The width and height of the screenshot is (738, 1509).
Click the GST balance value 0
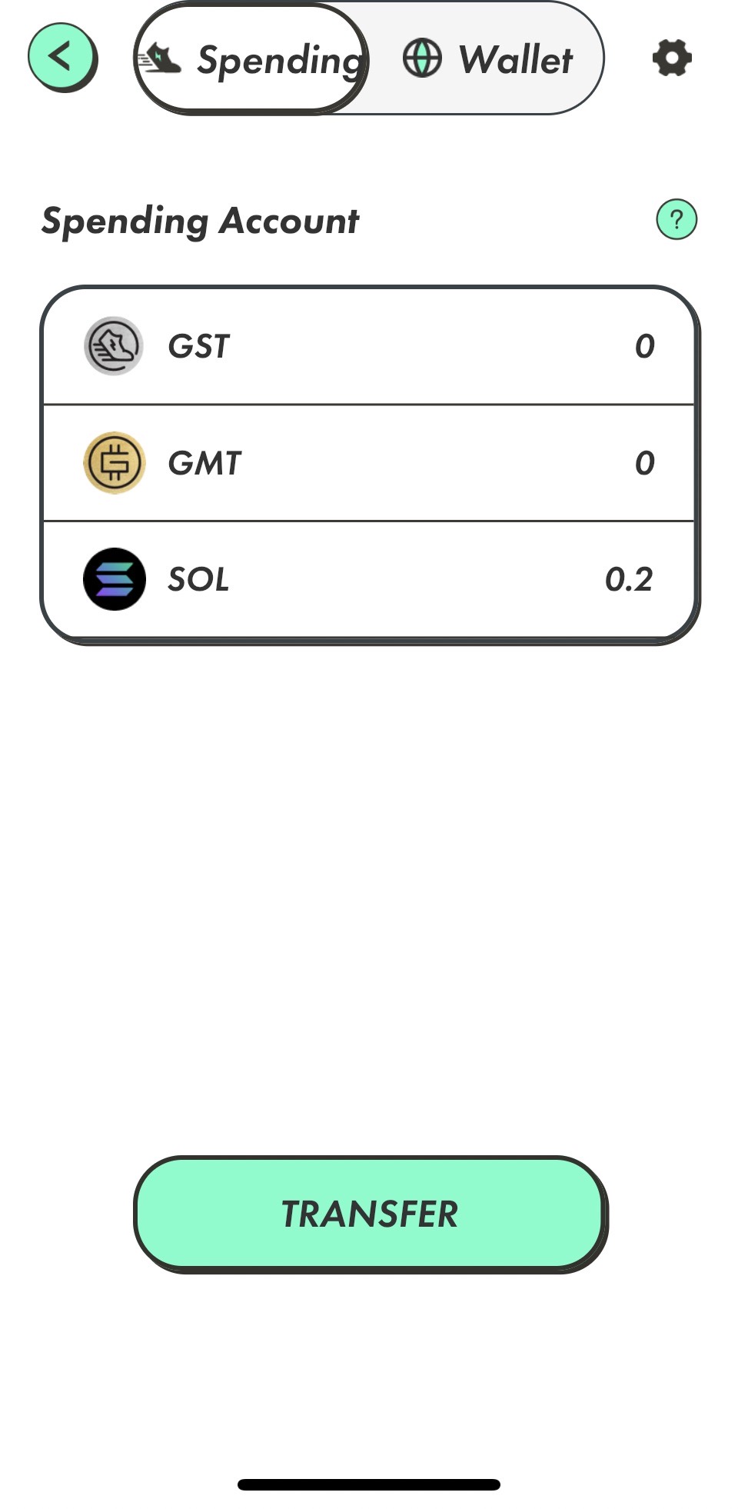pyautogui.click(x=645, y=346)
